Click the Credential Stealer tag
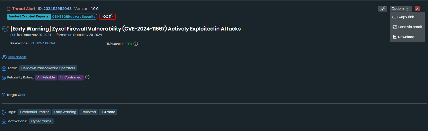Image resolution: width=428 pixels, height=131 pixels. click(x=34, y=112)
